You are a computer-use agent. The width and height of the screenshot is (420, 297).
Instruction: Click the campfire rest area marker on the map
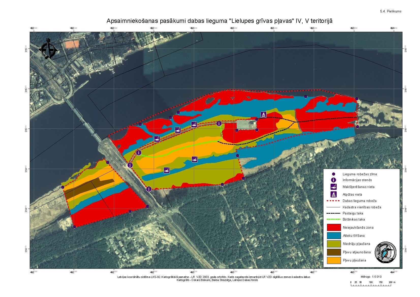pos(263,115)
